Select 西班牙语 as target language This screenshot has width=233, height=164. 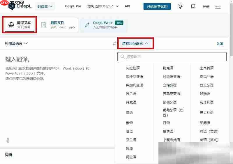[x=207, y=85]
